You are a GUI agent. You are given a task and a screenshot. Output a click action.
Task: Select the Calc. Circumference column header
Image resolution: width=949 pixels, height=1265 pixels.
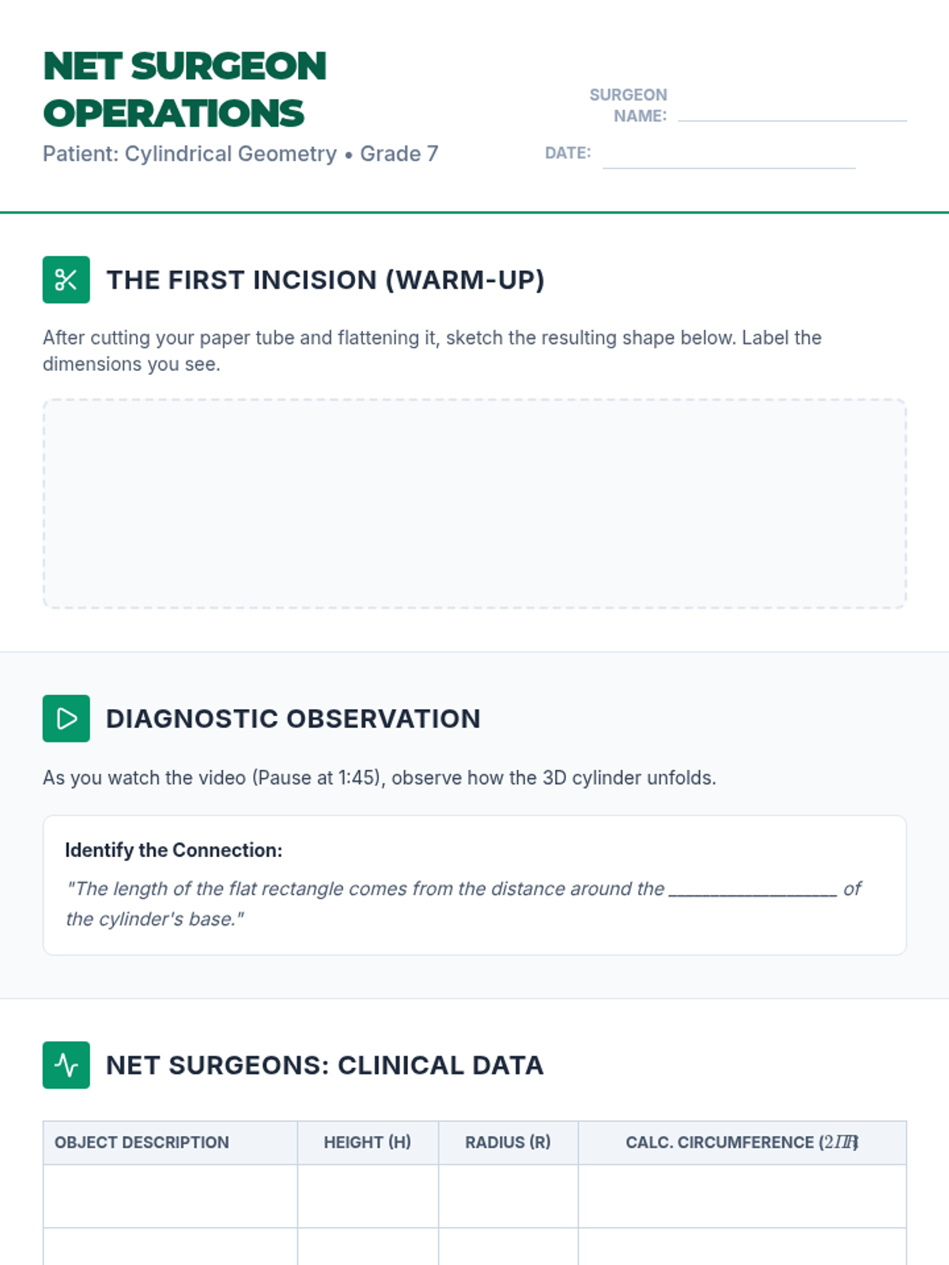pyautogui.click(x=742, y=1142)
